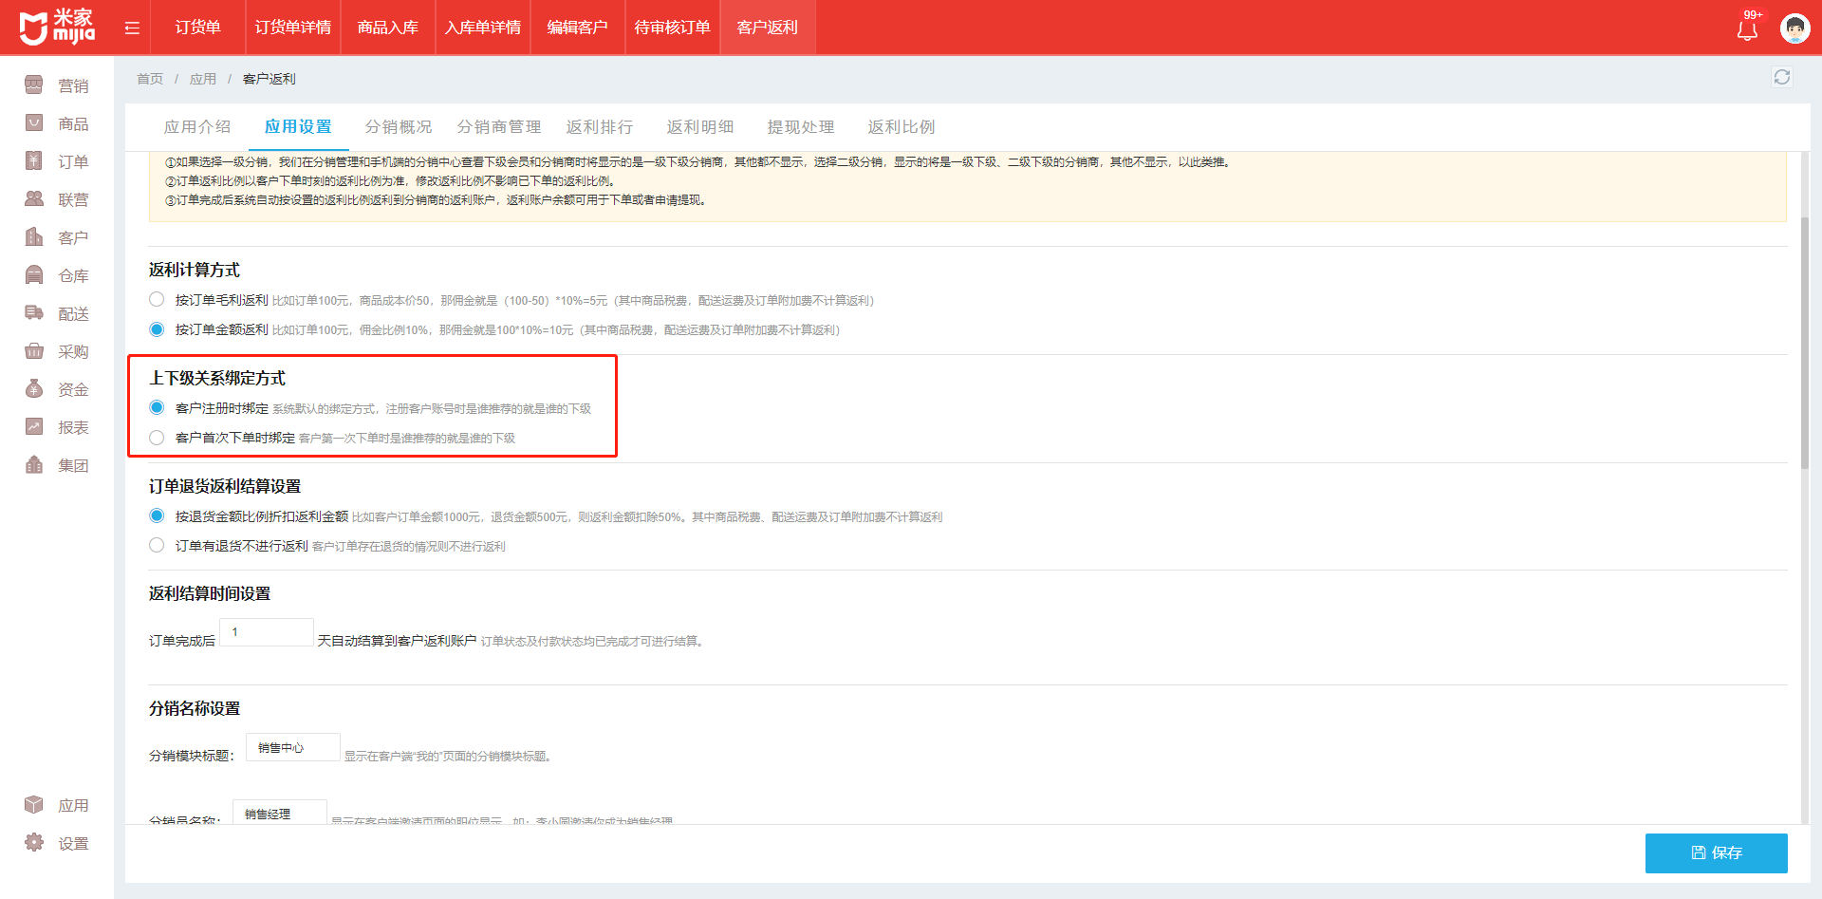Select 客户首次下单时绑定 radio option
The width and height of the screenshot is (1822, 899).
pos(158,438)
